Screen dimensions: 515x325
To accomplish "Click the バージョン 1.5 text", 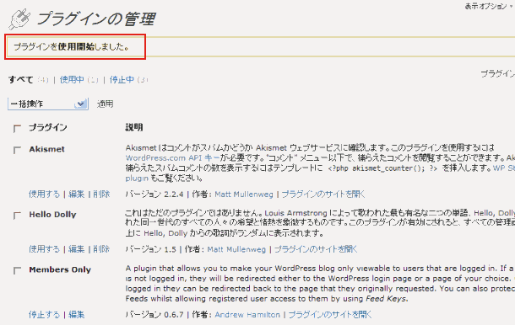I will [151, 249].
